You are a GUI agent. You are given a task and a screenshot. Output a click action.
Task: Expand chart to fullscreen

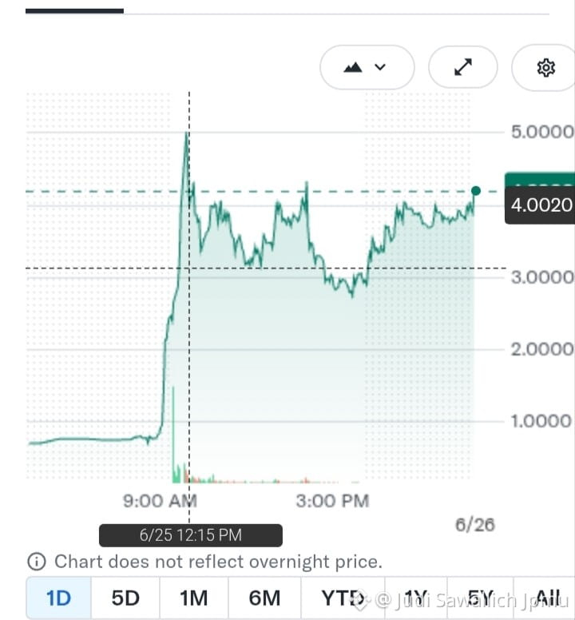point(462,67)
